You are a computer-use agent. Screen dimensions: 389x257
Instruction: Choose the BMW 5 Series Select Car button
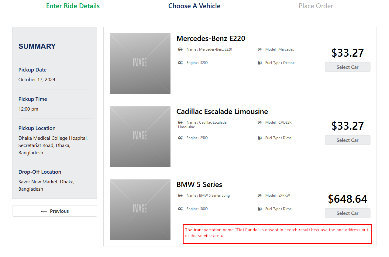coord(347,213)
